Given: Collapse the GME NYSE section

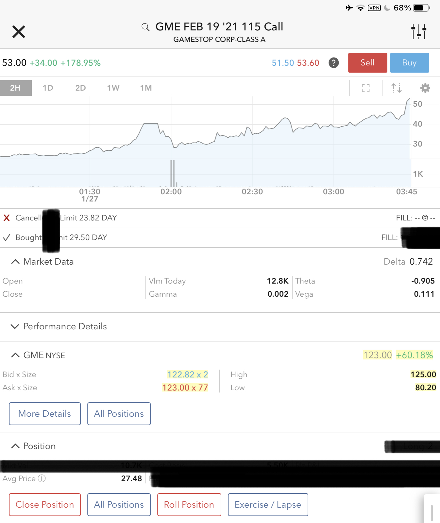Looking at the screenshot, I should (x=15, y=355).
